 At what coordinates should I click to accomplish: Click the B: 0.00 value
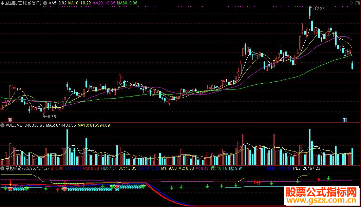tap(57, 168)
